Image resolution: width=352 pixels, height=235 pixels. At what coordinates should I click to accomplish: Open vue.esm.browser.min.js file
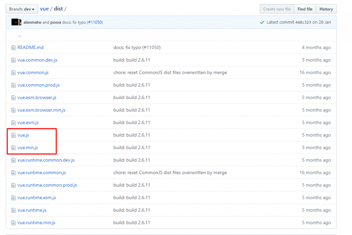[x=41, y=110]
